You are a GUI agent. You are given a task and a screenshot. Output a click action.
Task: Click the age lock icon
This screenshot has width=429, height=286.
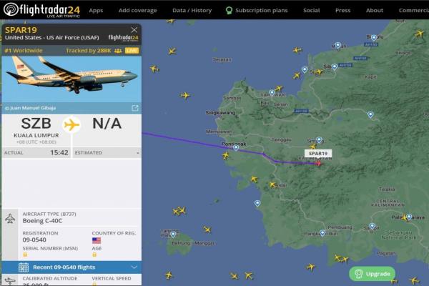click(x=94, y=255)
